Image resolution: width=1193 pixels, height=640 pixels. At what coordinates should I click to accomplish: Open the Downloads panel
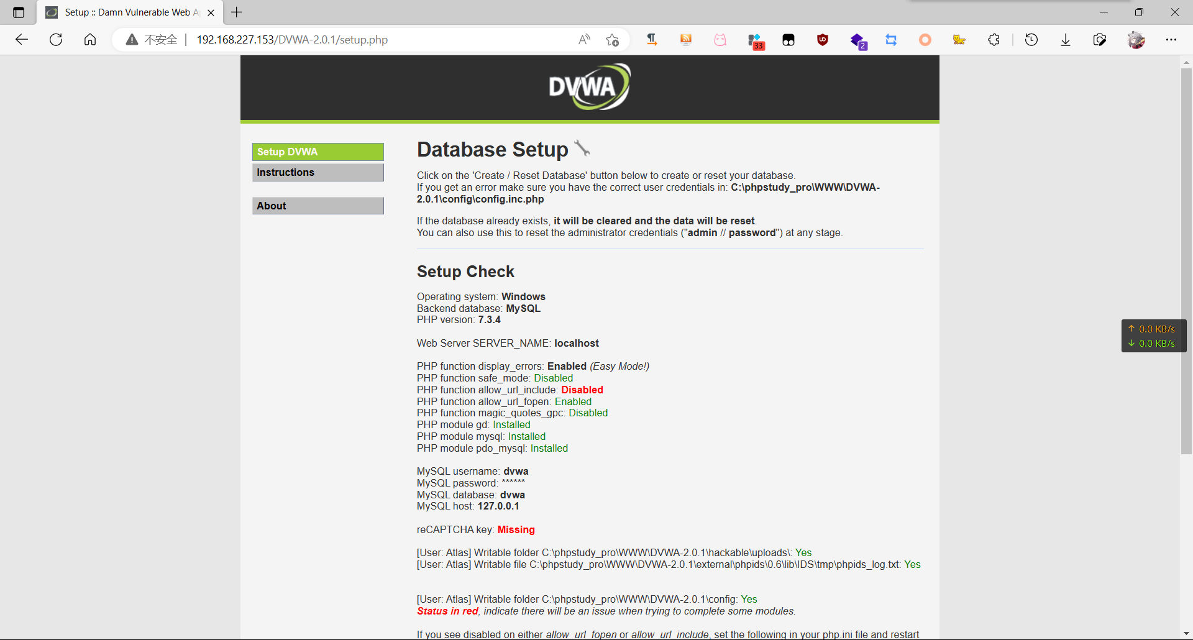1066,40
